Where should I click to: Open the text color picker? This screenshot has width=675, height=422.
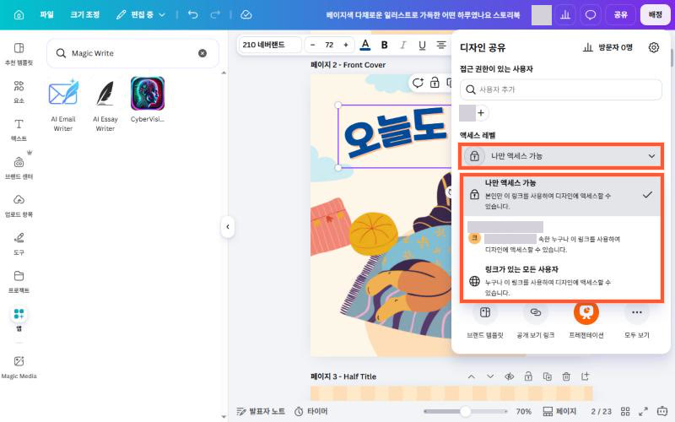pyautogui.click(x=365, y=45)
